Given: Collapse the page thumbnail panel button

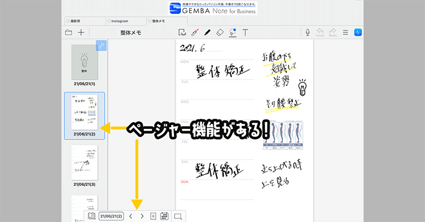Looking at the screenshot, I should point(101,46).
